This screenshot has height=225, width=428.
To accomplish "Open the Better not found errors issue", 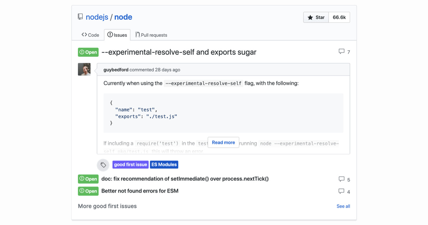I will [x=140, y=191].
